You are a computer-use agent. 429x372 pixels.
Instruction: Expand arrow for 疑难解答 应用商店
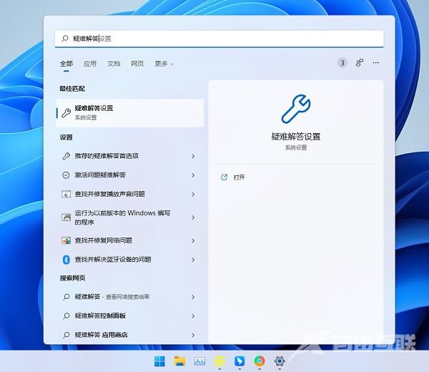coord(193,335)
